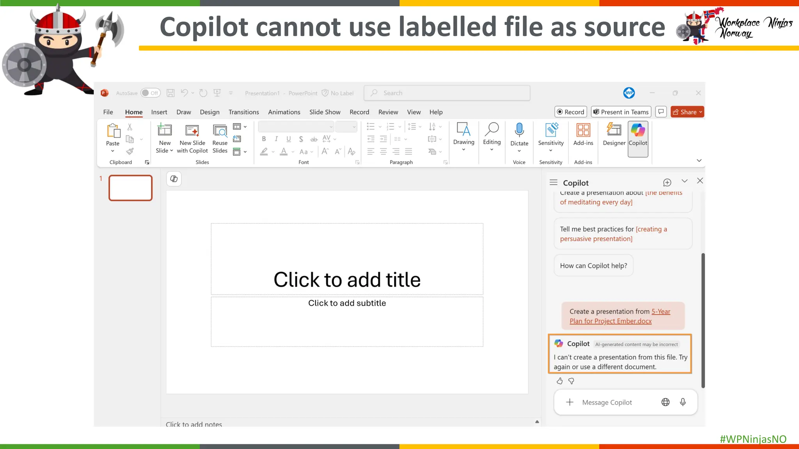Switch to the Design tab

tap(210, 112)
